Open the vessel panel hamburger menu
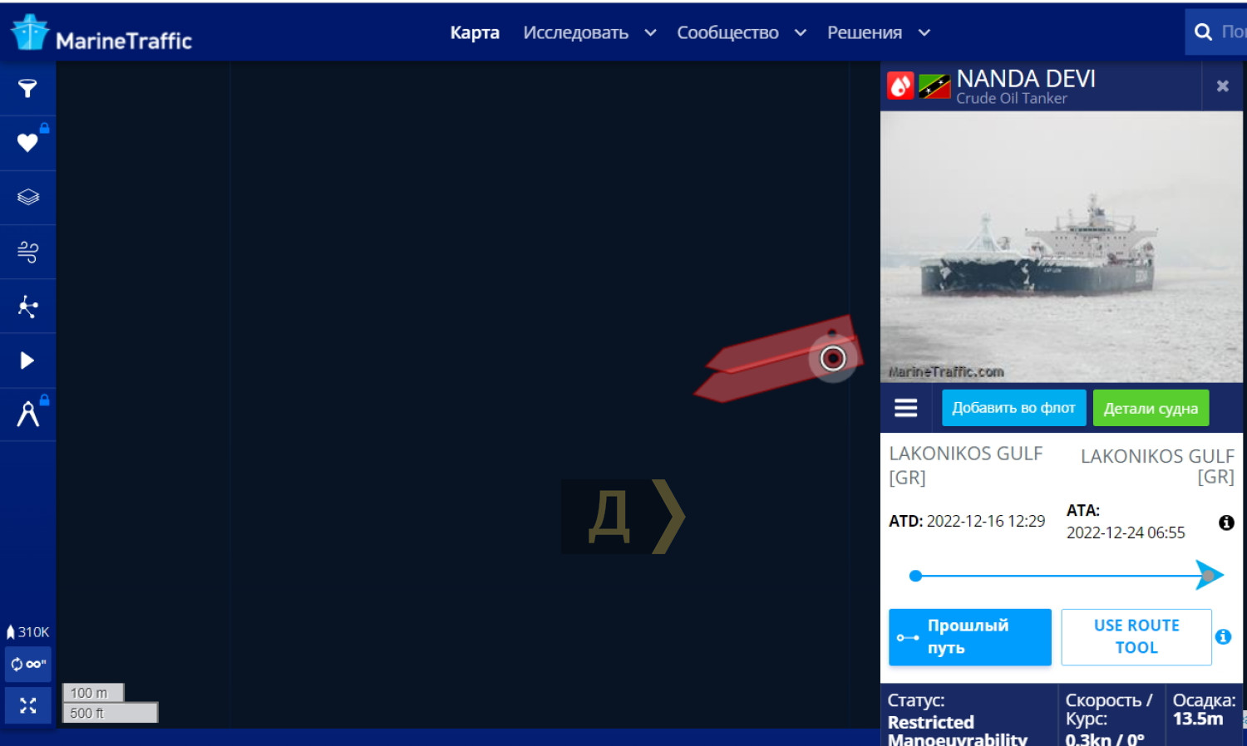The image size is (1247, 746). coord(905,408)
